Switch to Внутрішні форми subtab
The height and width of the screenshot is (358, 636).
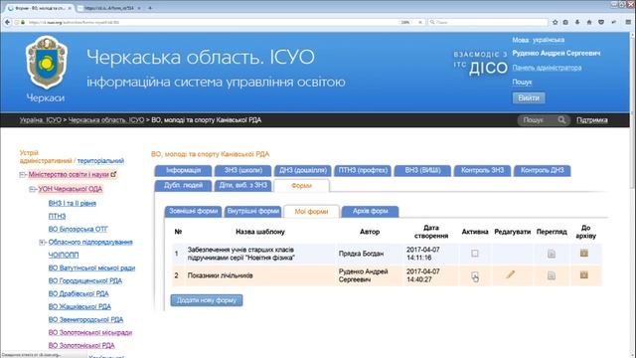coord(253,211)
